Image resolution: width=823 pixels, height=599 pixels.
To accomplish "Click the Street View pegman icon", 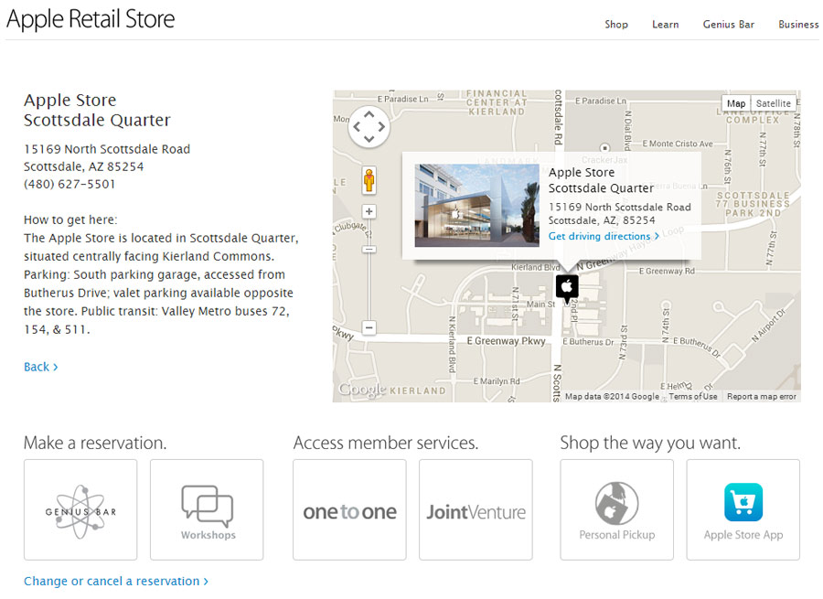I will coord(369,180).
